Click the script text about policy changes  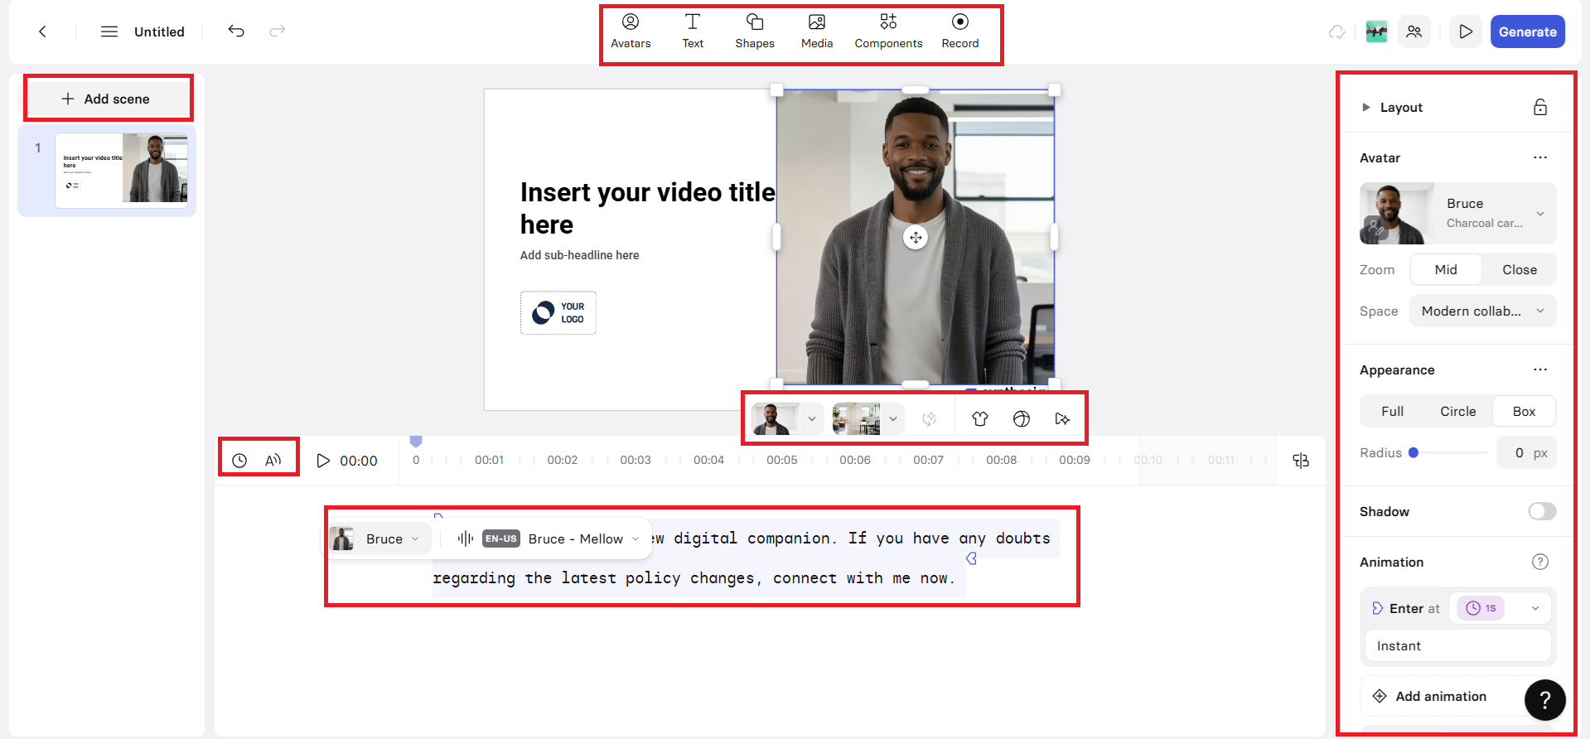click(x=694, y=578)
